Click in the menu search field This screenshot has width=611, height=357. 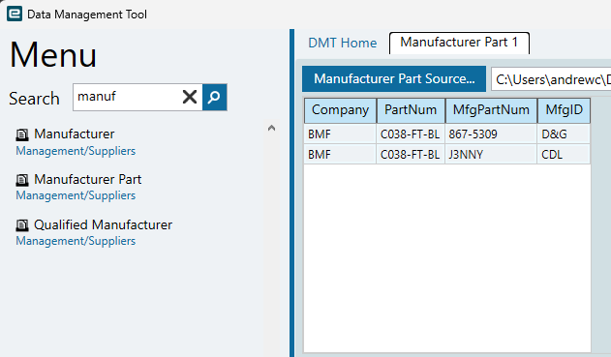127,97
